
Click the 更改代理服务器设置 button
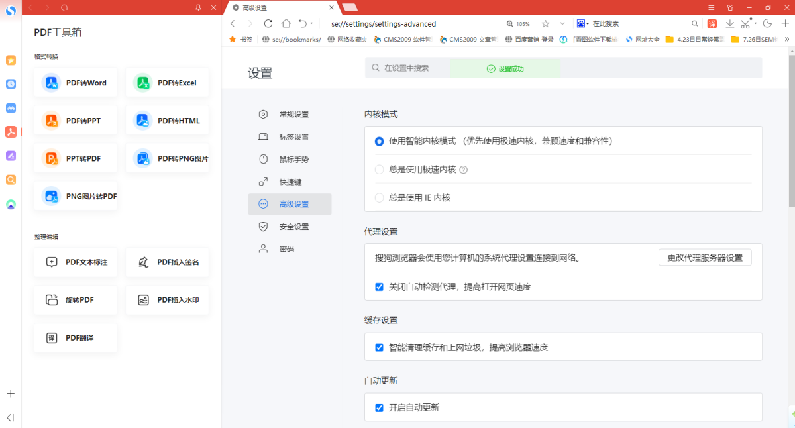click(705, 257)
